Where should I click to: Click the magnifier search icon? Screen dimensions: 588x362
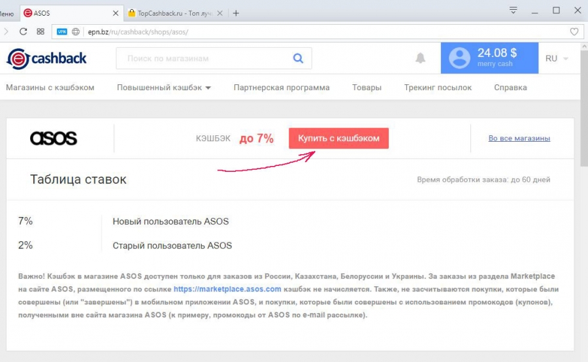[298, 58]
